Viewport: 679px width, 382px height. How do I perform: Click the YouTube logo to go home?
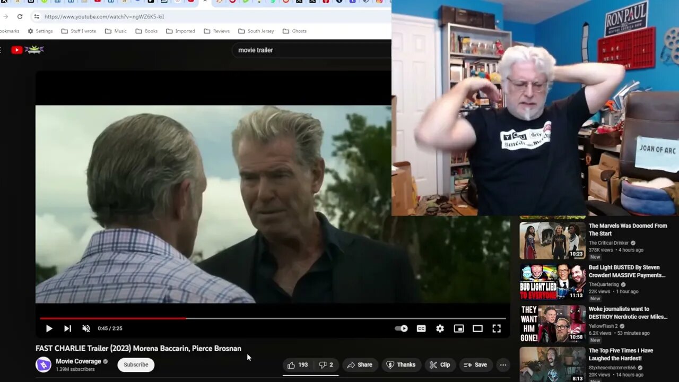pos(28,50)
